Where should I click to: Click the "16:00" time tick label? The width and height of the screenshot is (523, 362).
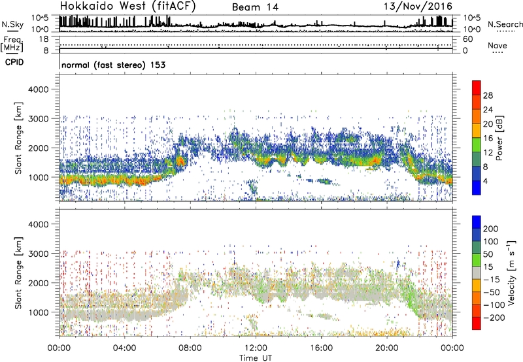tap(321, 348)
